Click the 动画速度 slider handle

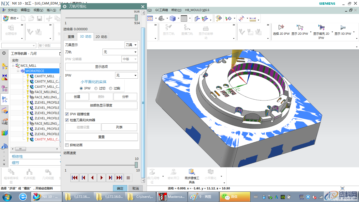tap(136, 165)
